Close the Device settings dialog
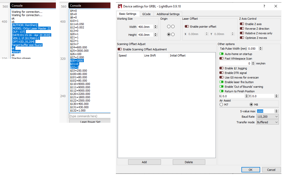 pyautogui.click(x=276, y=6)
